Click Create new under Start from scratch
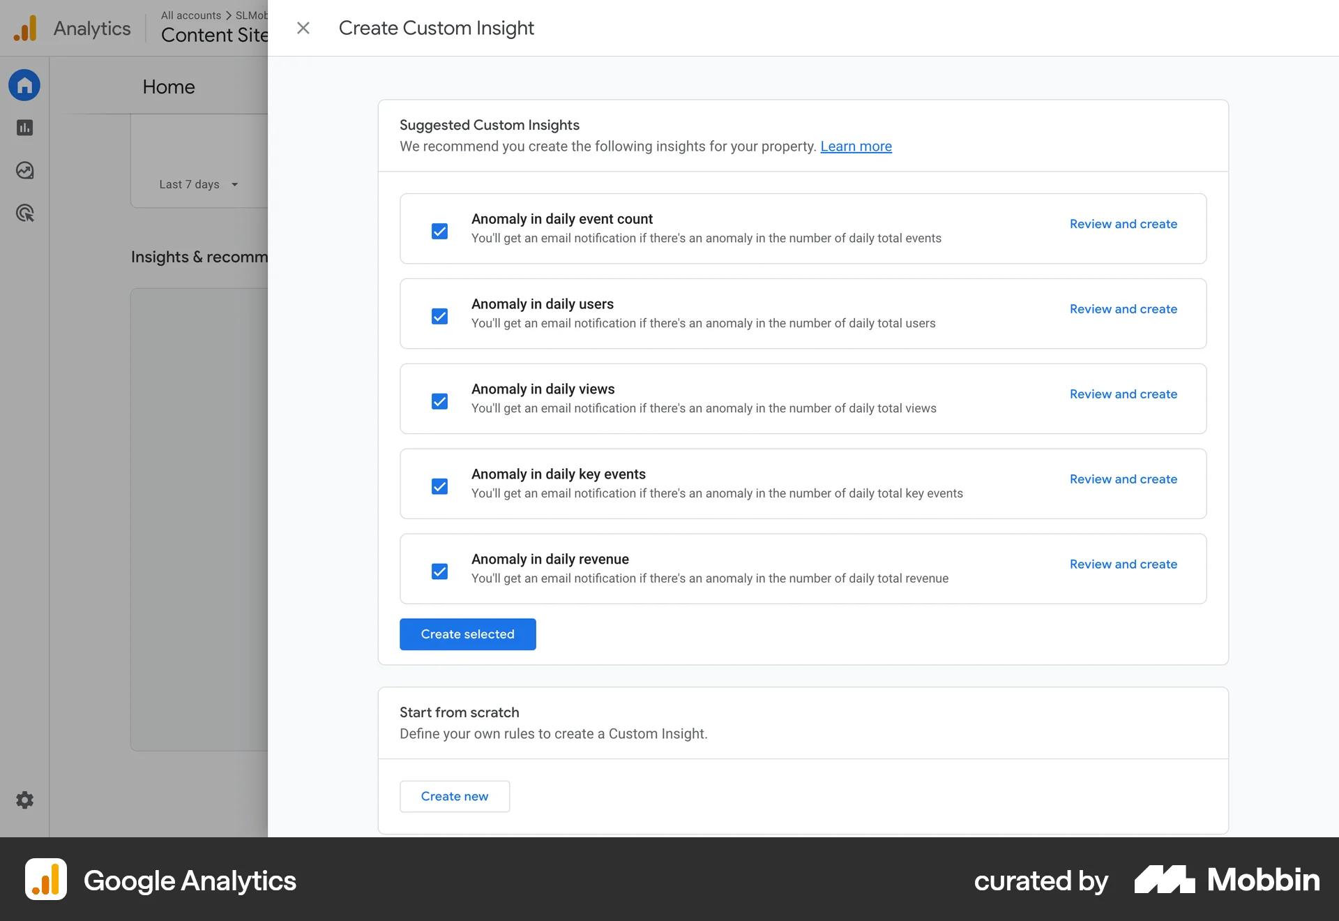Image resolution: width=1339 pixels, height=921 pixels. (x=455, y=796)
